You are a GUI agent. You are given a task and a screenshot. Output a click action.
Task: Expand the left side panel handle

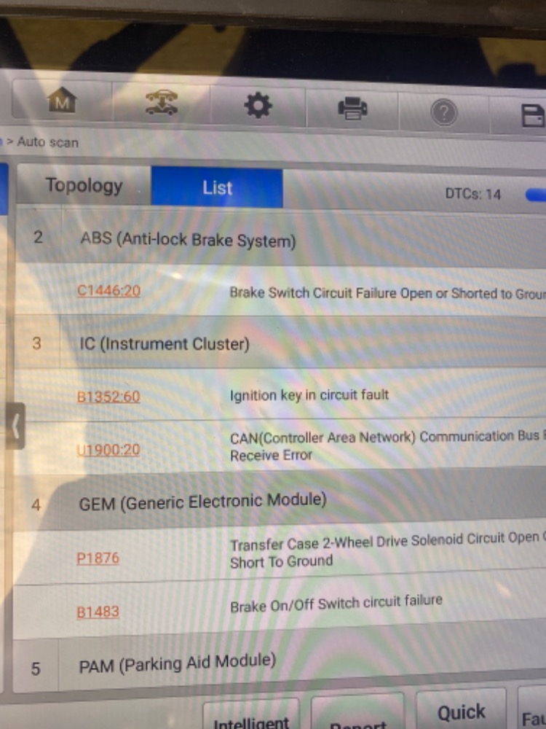coord(15,425)
